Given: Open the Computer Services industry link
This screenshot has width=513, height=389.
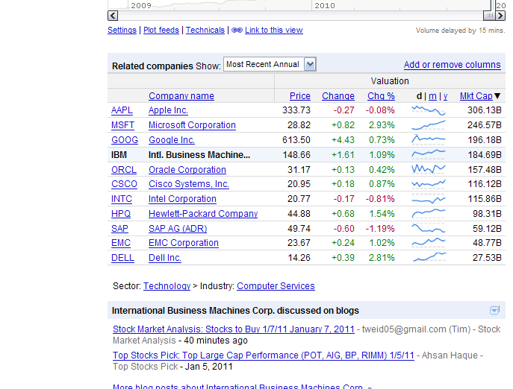Looking at the screenshot, I should coord(276,286).
